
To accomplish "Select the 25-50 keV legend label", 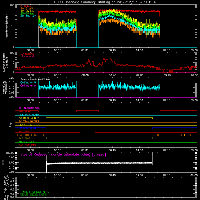I will pyautogui.click(x=27, y=13).
